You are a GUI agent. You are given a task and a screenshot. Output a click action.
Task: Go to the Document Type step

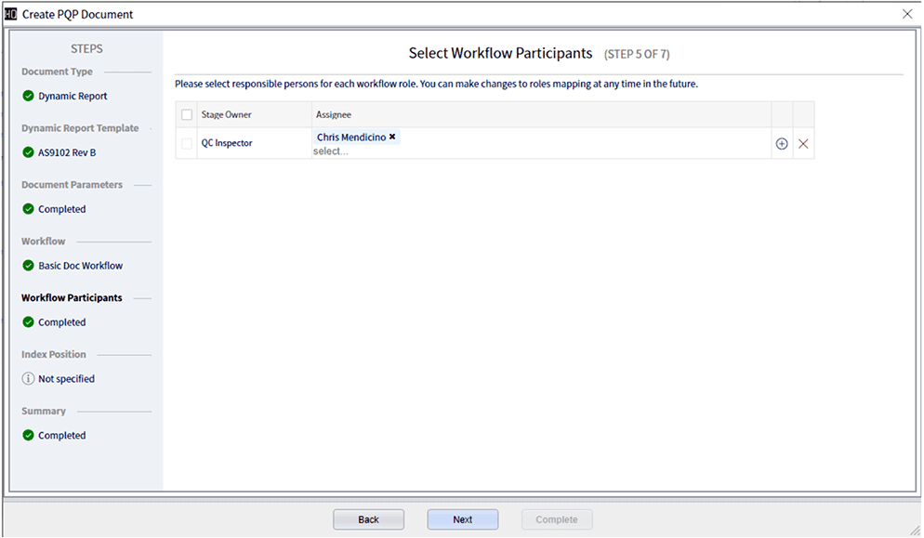pyautogui.click(x=57, y=72)
